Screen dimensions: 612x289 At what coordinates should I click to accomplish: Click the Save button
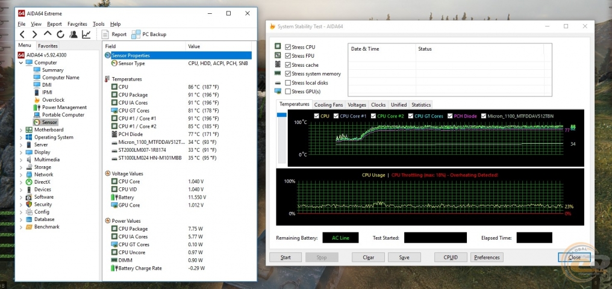click(x=404, y=258)
